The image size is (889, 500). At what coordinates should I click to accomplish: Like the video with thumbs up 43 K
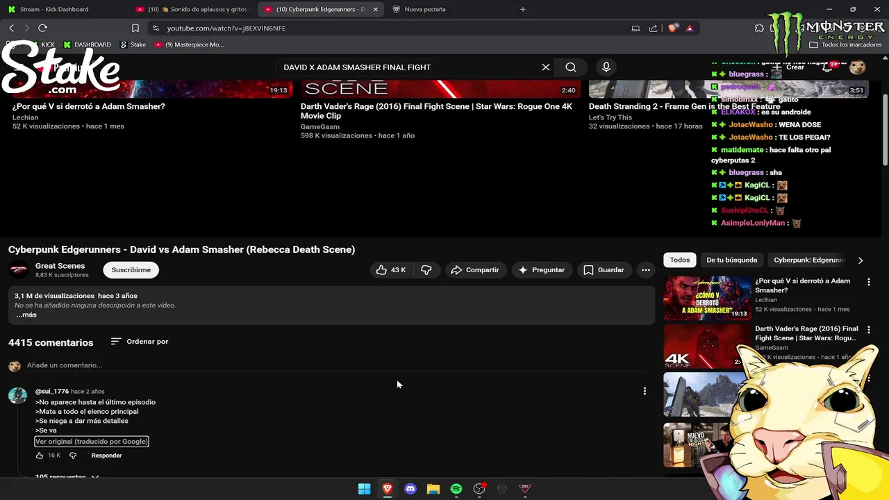tap(390, 269)
